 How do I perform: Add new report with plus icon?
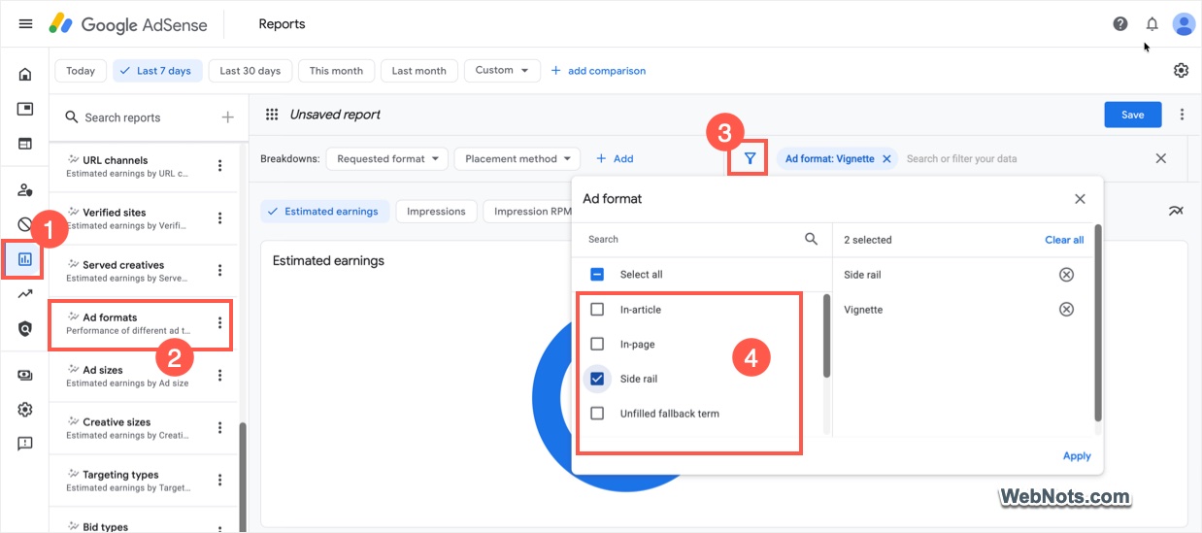(227, 117)
